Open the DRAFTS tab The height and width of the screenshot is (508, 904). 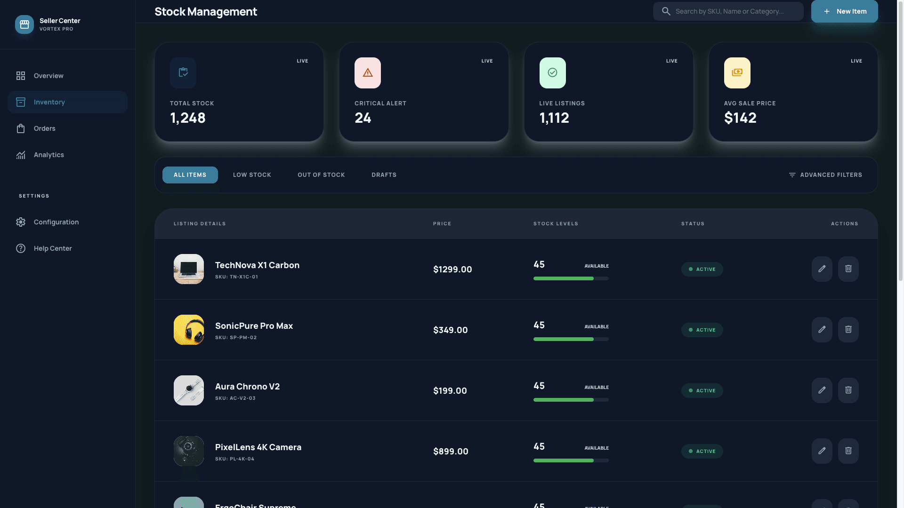click(x=384, y=175)
